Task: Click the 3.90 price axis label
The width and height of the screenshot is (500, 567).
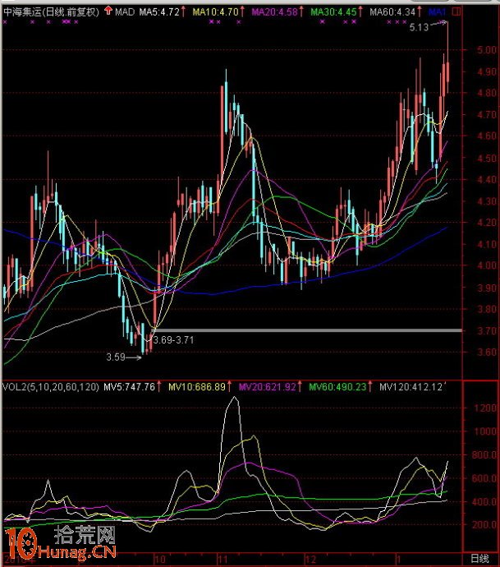Action: pyautogui.click(x=486, y=288)
